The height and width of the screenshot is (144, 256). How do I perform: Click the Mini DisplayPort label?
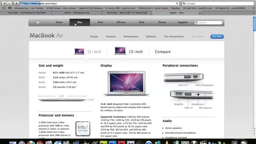[205, 85]
